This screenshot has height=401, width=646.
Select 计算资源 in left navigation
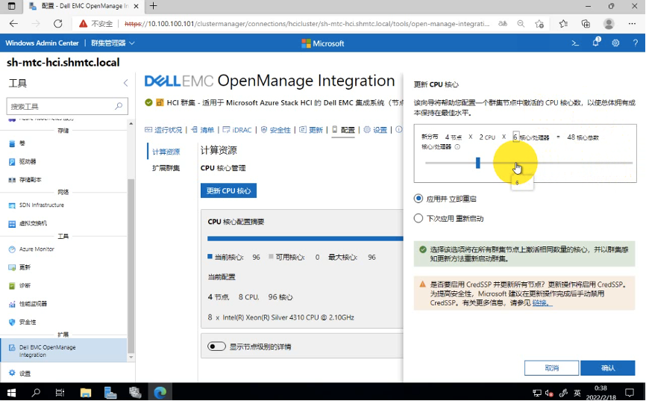coord(166,152)
